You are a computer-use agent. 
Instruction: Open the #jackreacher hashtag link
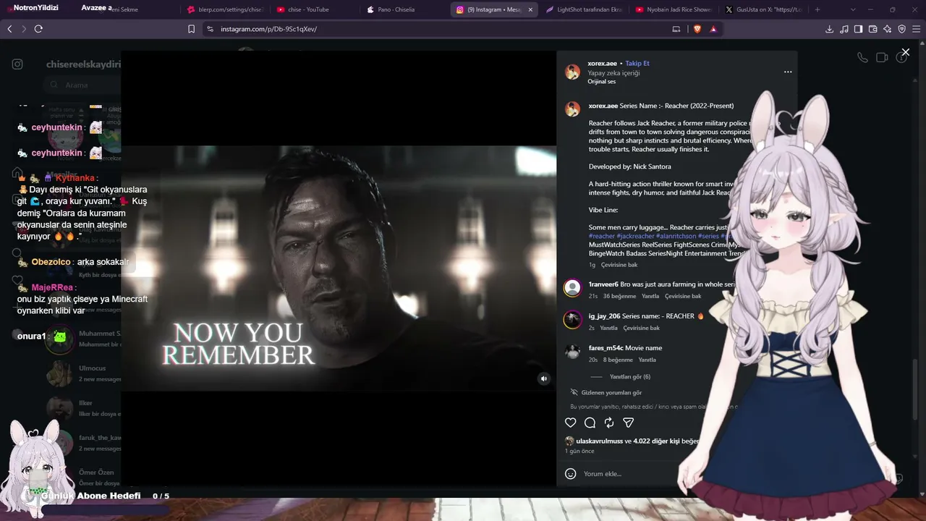coord(635,236)
